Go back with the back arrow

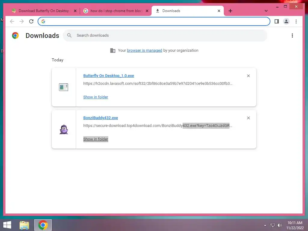click(12, 21)
